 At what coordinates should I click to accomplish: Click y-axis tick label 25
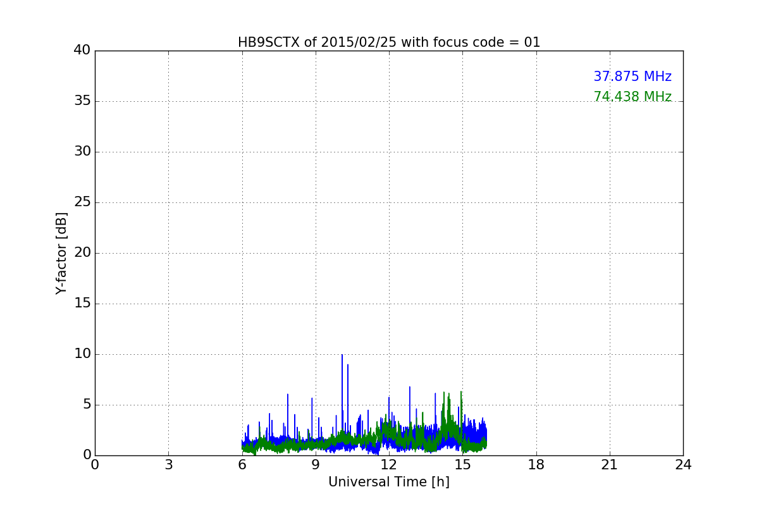[x=82, y=202]
